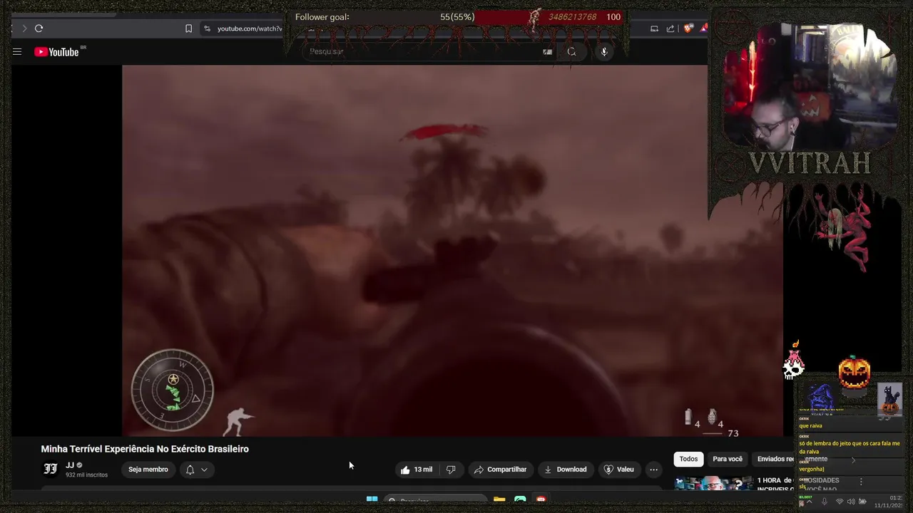Show hidden system tray icons chevron

tap(809, 502)
